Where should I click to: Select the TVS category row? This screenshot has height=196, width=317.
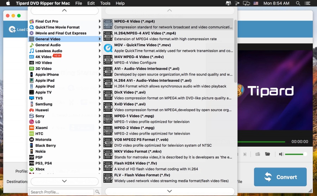(x=64, y=98)
